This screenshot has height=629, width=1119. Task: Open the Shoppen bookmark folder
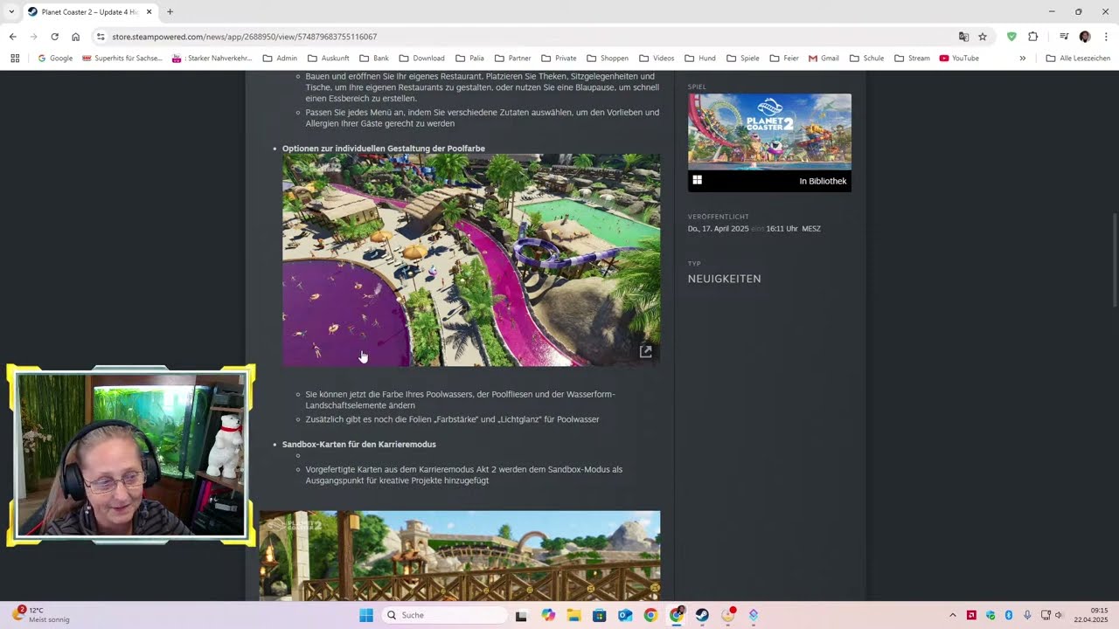608,59
